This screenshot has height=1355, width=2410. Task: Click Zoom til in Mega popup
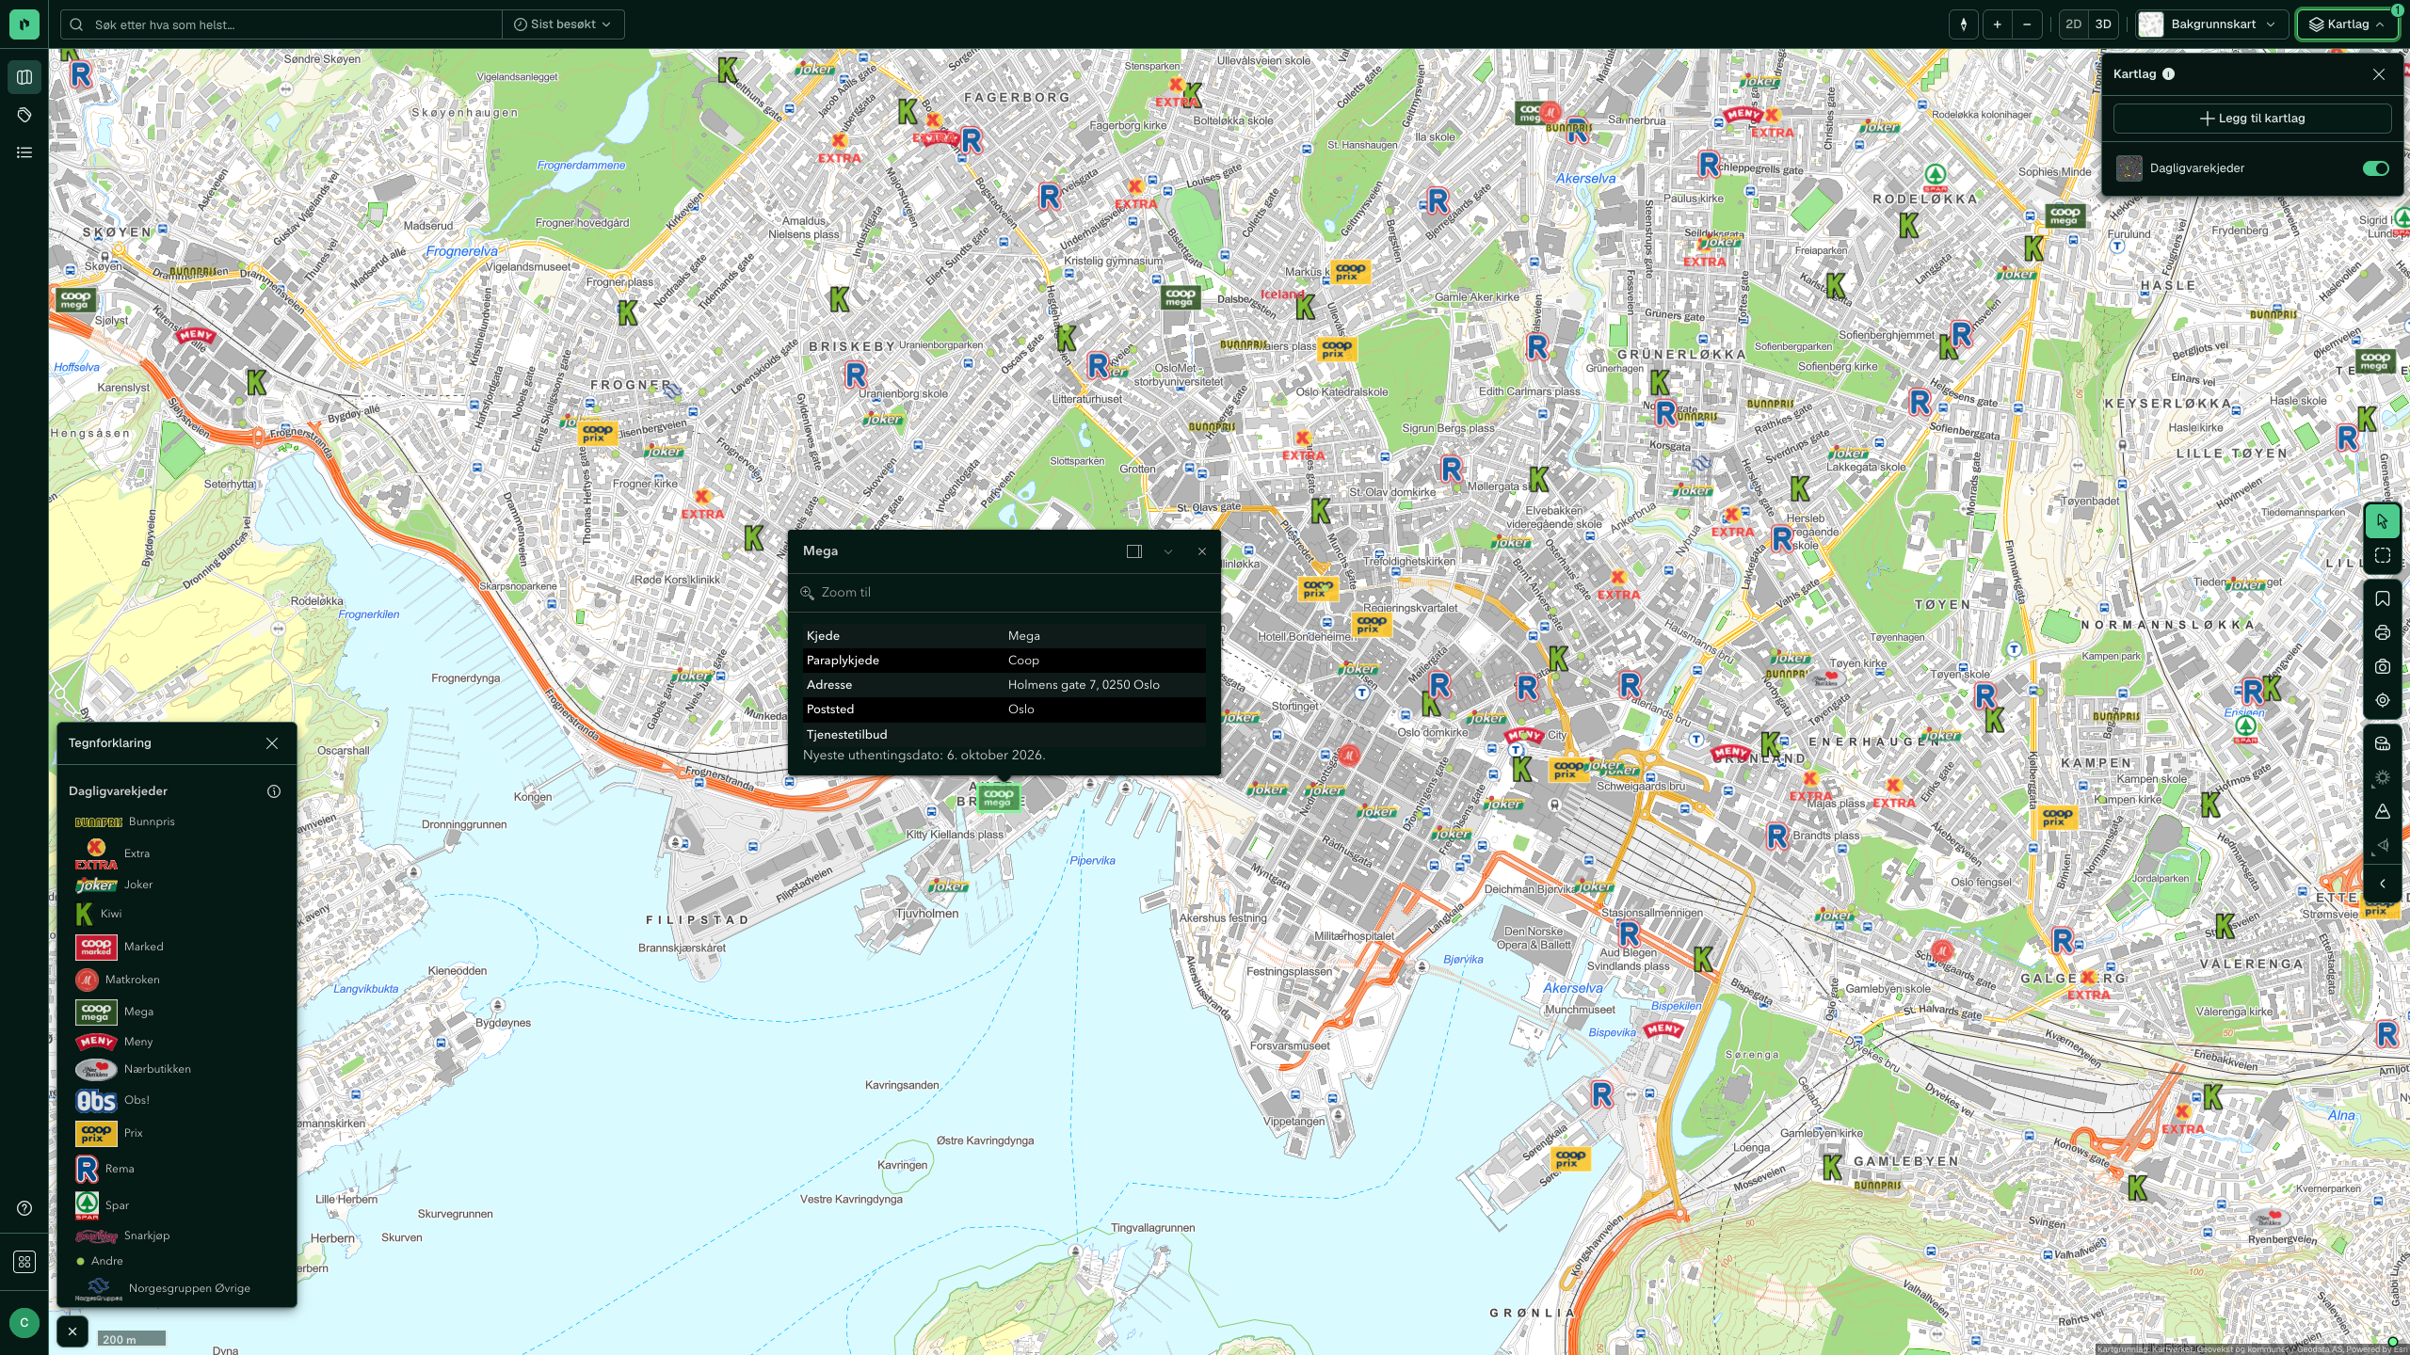point(836,593)
